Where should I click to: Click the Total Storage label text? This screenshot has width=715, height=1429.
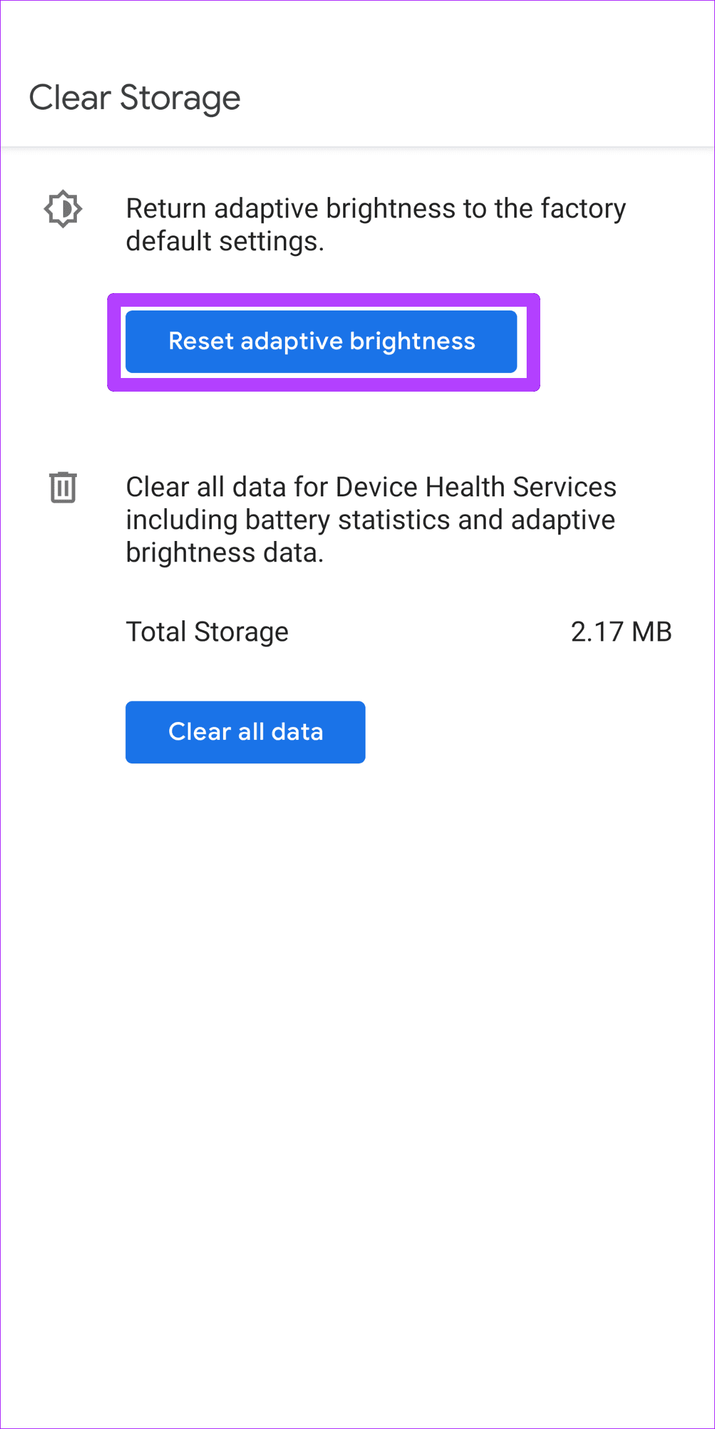coord(207,631)
